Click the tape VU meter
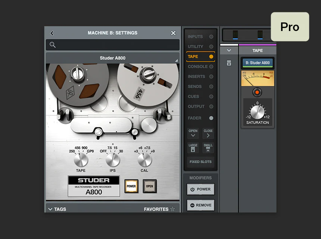 point(258,78)
